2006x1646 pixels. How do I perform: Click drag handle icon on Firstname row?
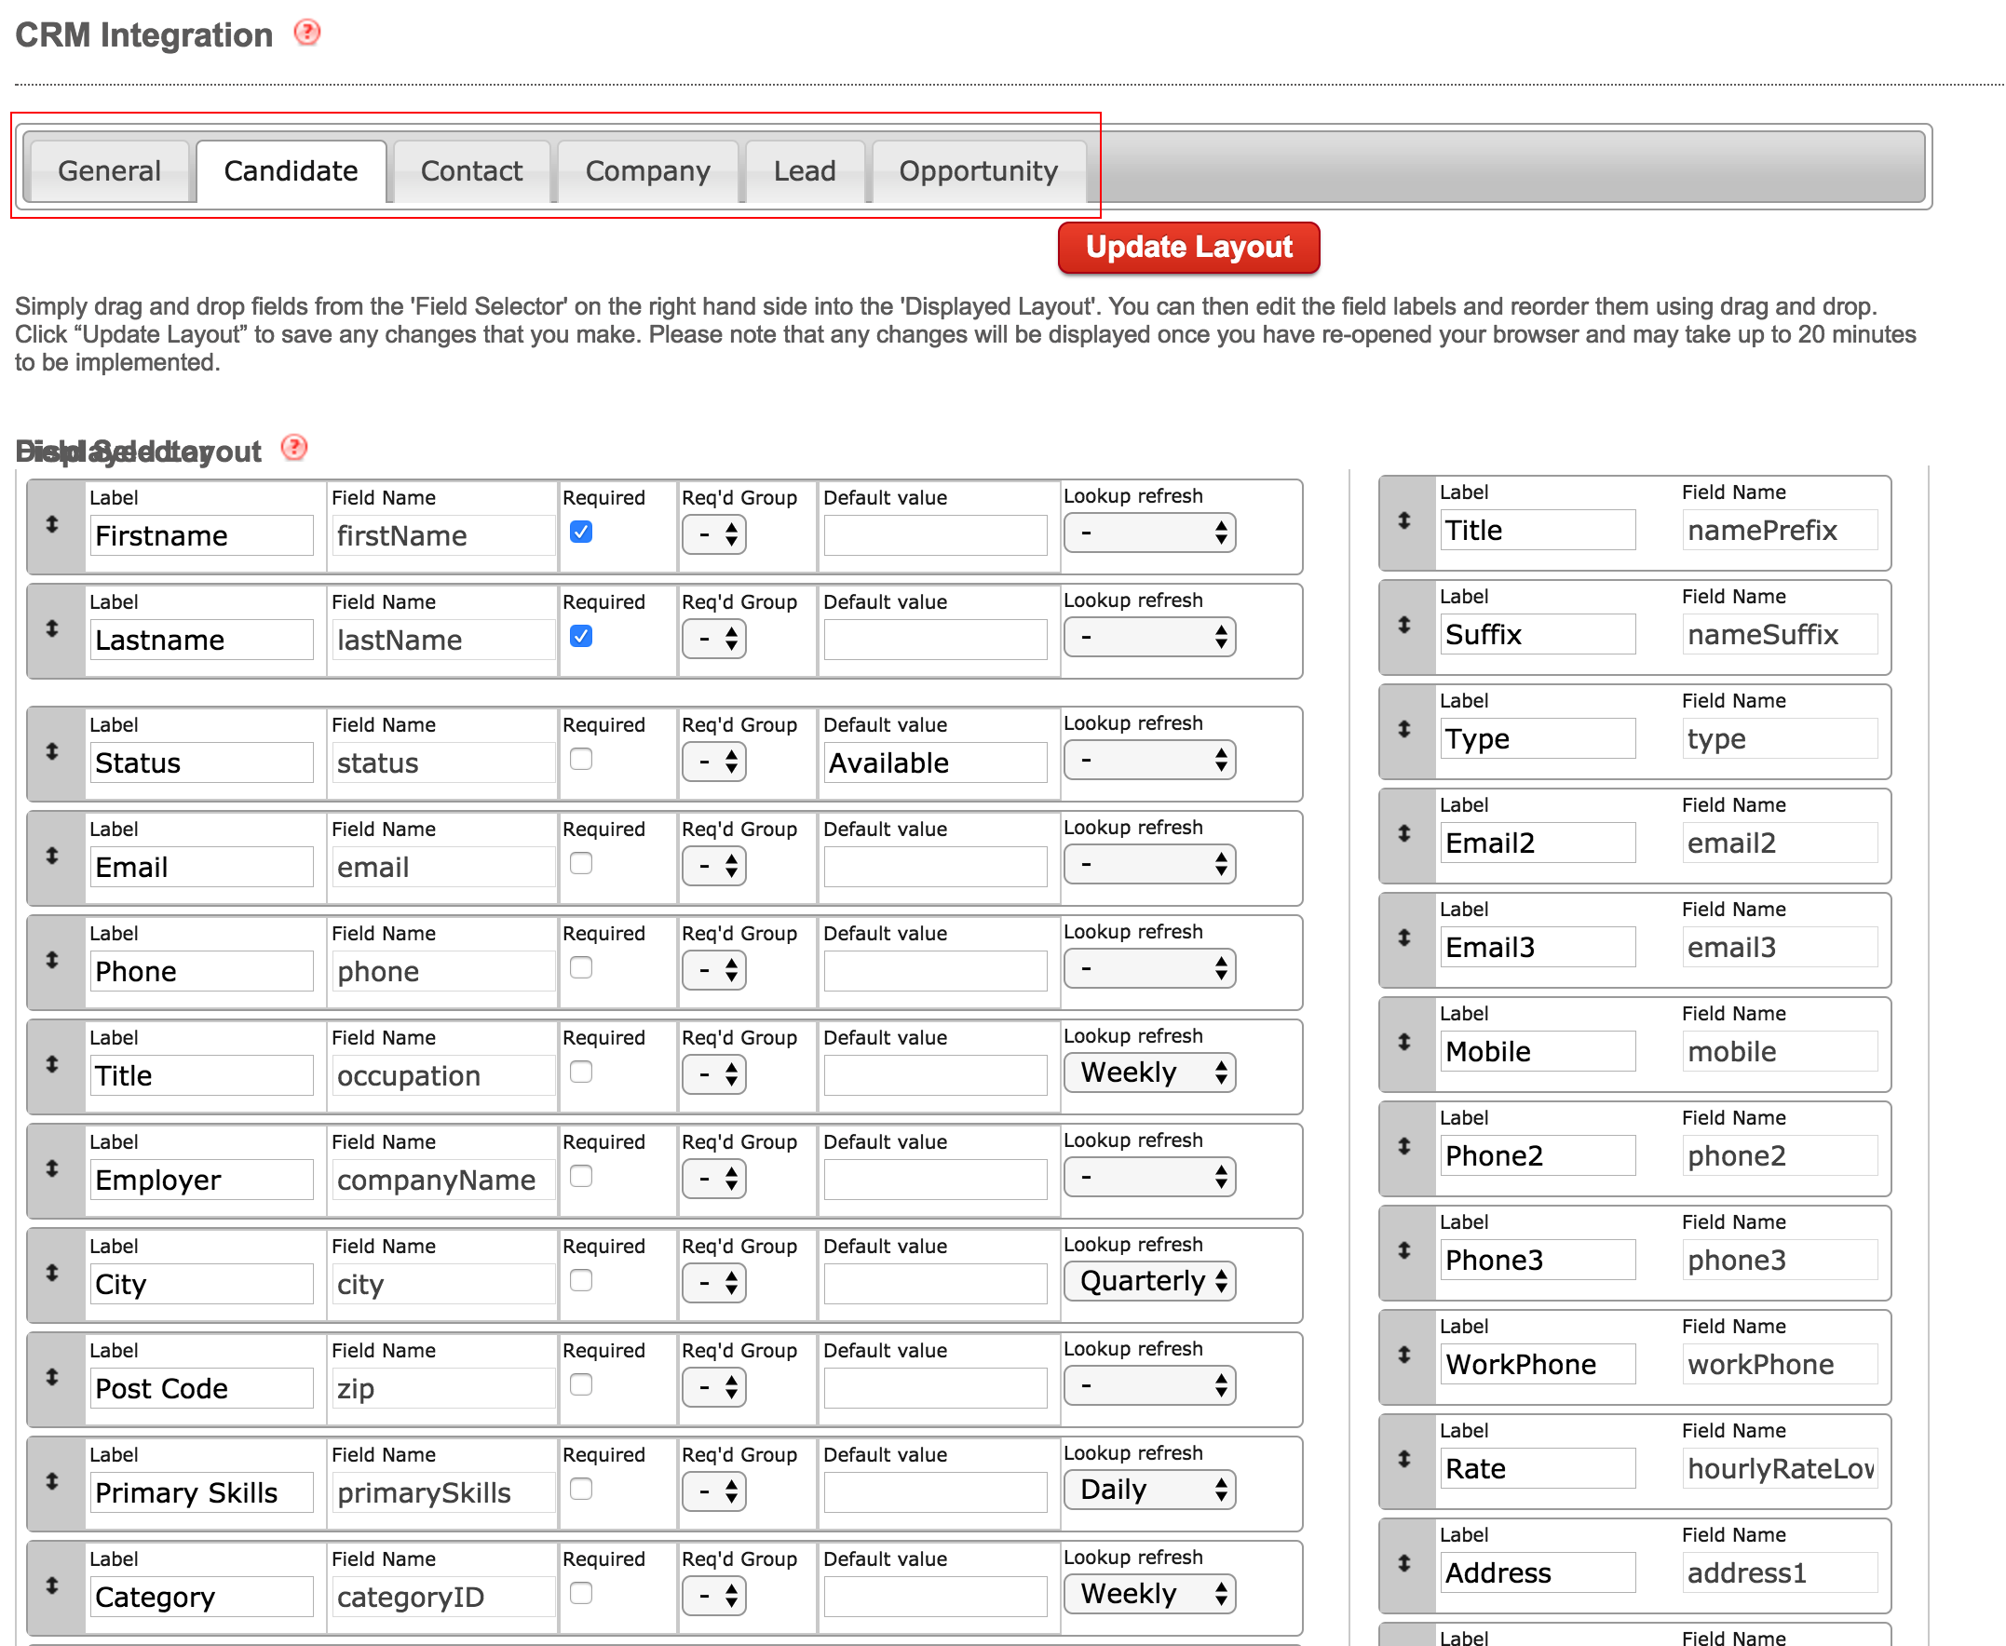(52, 524)
